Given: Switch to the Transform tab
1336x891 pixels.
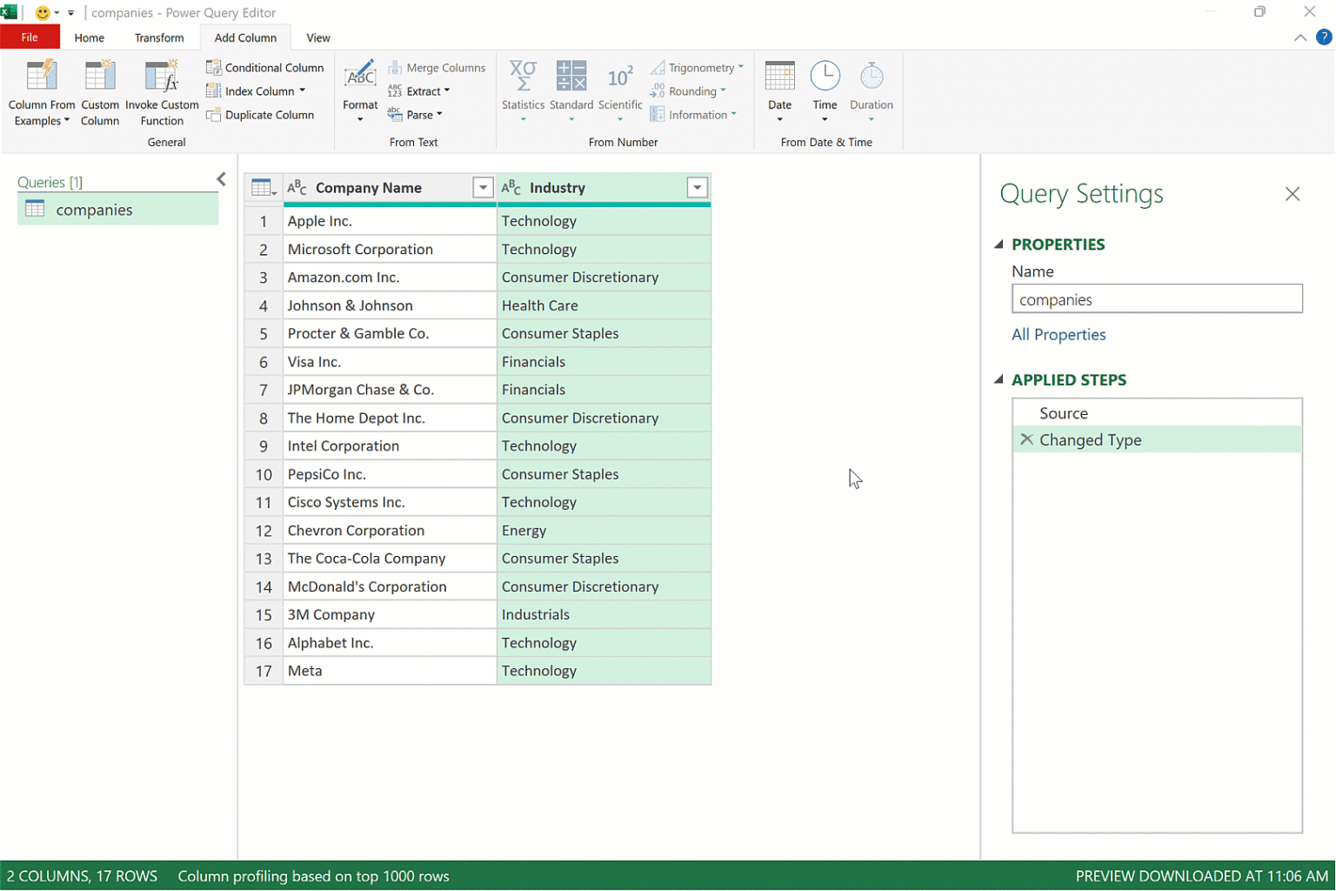Looking at the screenshot, I should [159, 38].
